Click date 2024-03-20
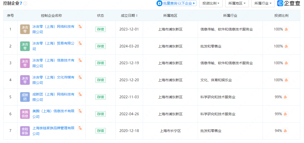 [x=129, y=46]
